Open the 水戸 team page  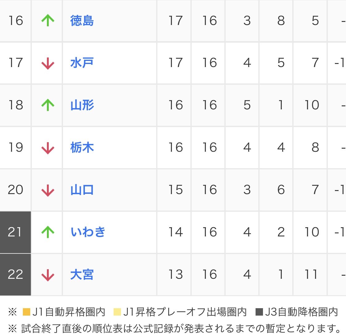pyautogui.click(x=82, y=63)
